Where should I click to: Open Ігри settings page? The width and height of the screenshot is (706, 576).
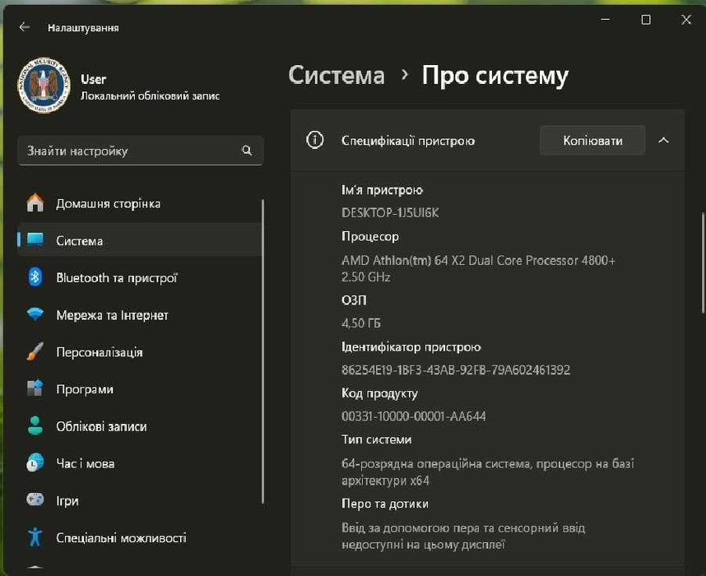(140, 501)
